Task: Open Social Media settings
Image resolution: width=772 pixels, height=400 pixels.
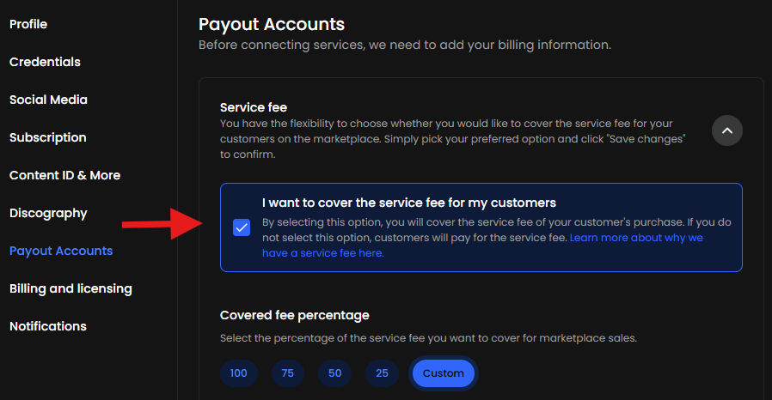Action: click(x=48, y=100)
